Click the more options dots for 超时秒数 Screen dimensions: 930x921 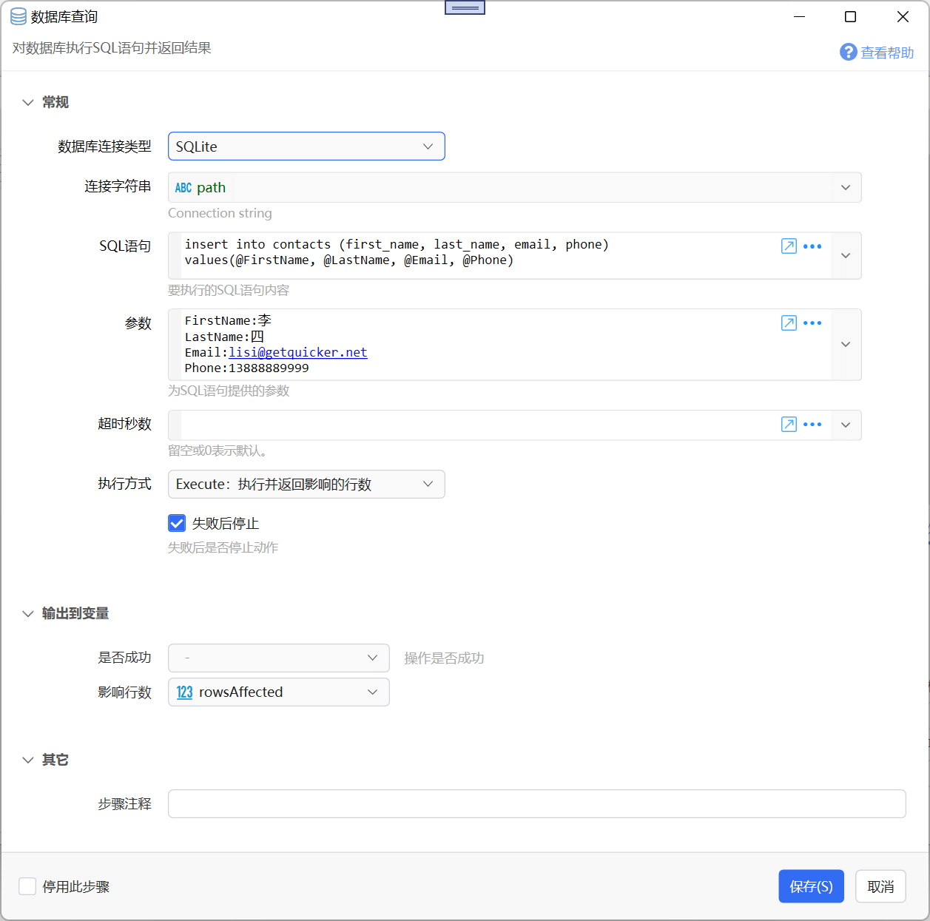point(812,424)
